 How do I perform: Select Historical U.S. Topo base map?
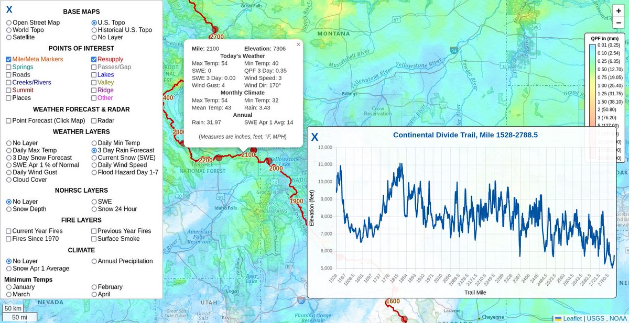[94, 30]
